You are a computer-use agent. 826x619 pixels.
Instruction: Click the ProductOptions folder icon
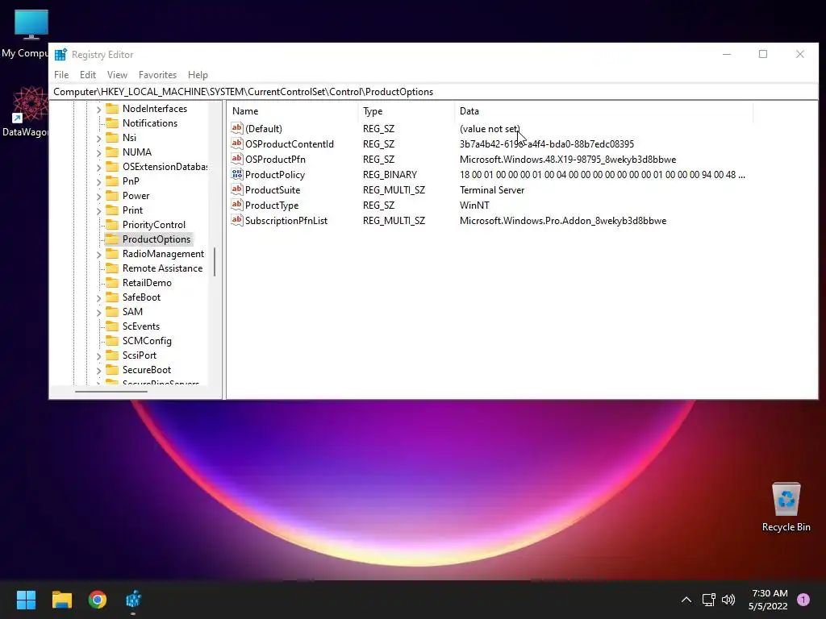(x=111, y=239)
